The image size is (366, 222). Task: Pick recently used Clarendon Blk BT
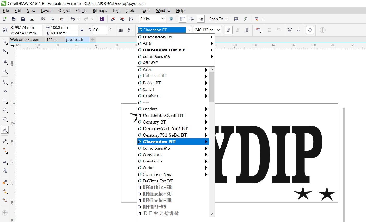click(x=176, y=50)
